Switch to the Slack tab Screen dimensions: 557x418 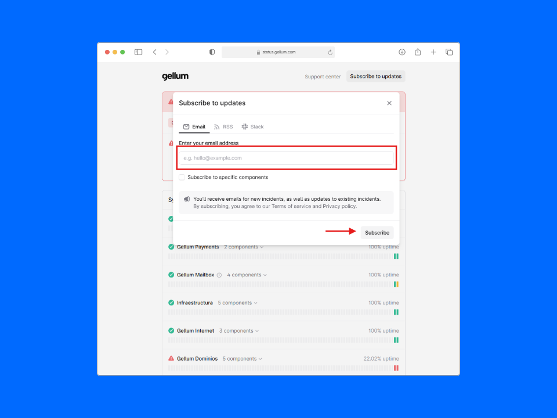point(252,127)
